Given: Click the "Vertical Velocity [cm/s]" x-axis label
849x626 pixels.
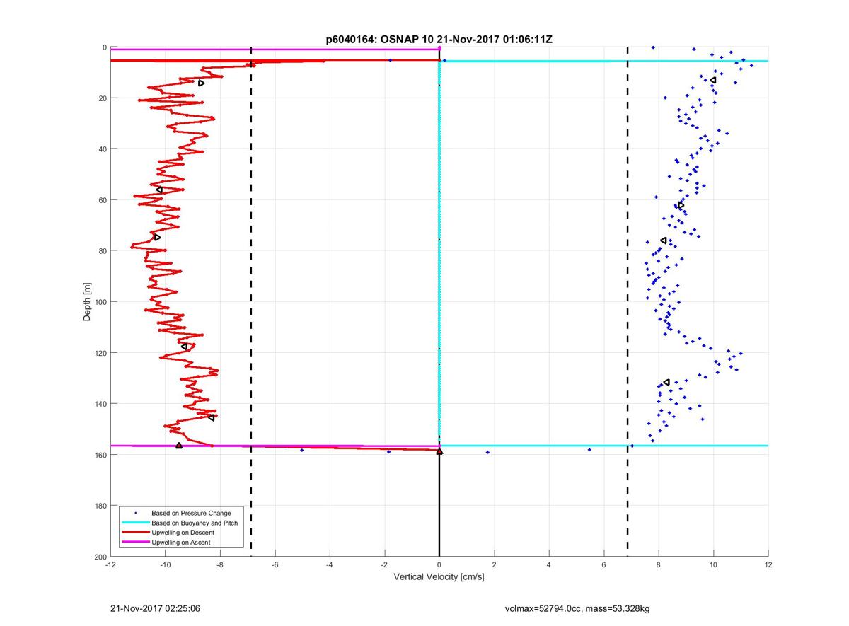Looking at the screenshot, I should (x=439, y=577).
